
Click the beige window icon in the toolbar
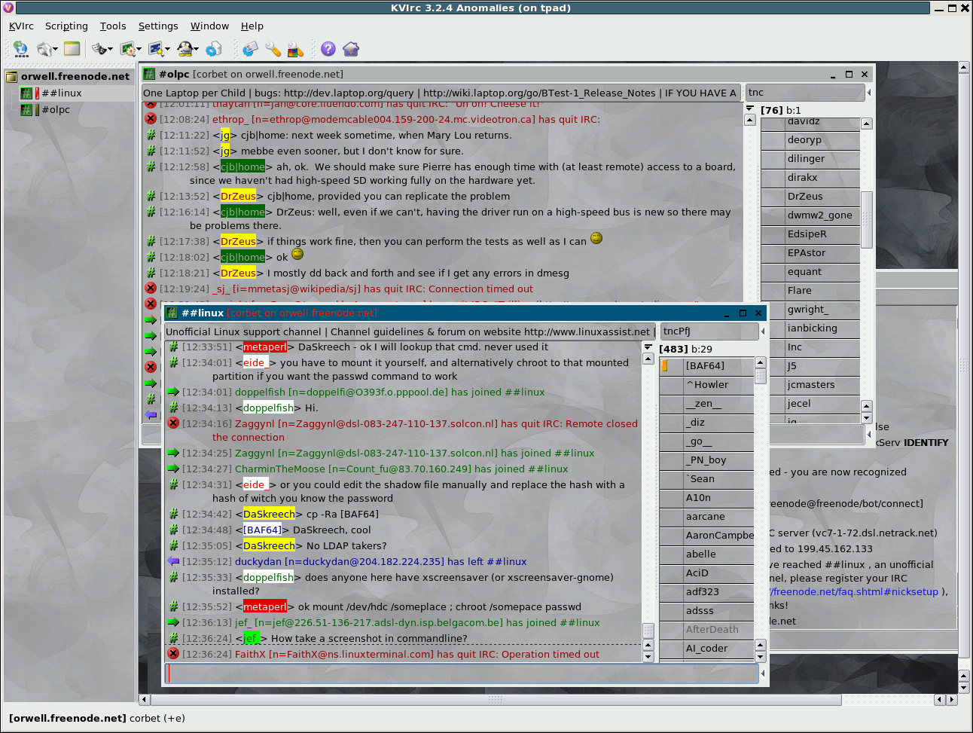72,49
